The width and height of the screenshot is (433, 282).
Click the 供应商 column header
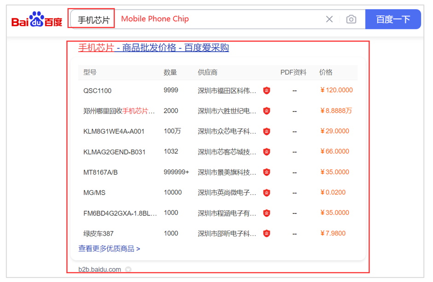pos(208,72)
